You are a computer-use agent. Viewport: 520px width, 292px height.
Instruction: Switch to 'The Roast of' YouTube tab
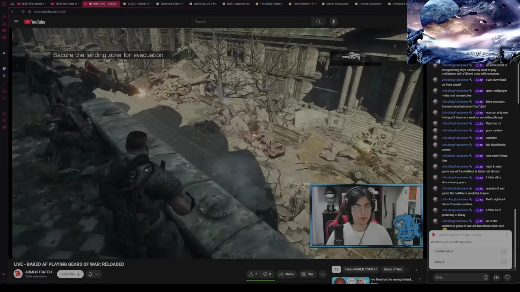[x=65, y=4]
